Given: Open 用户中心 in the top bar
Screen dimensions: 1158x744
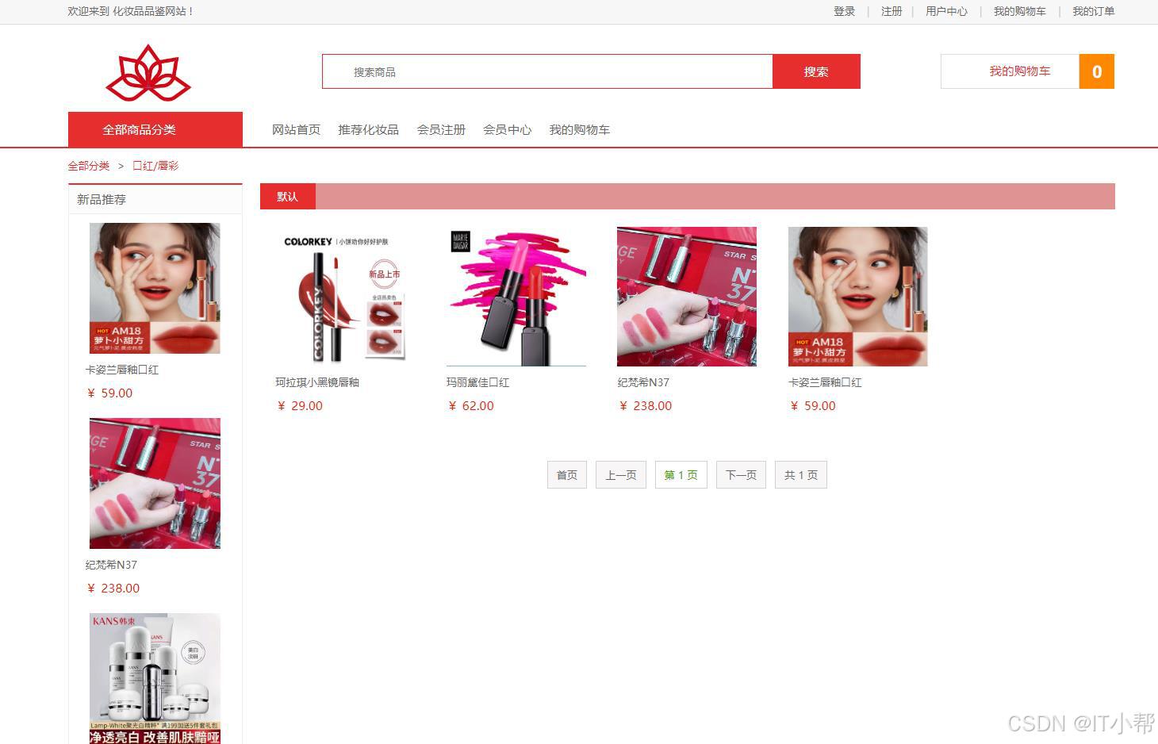Looking at the screenshot, I should coord(946,11).
